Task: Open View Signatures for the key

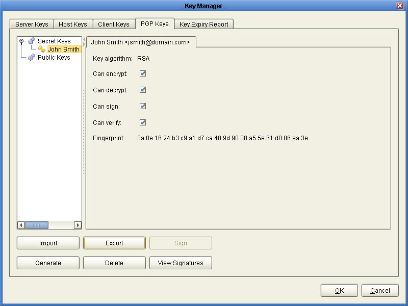Action: click(x=181, y=263)
